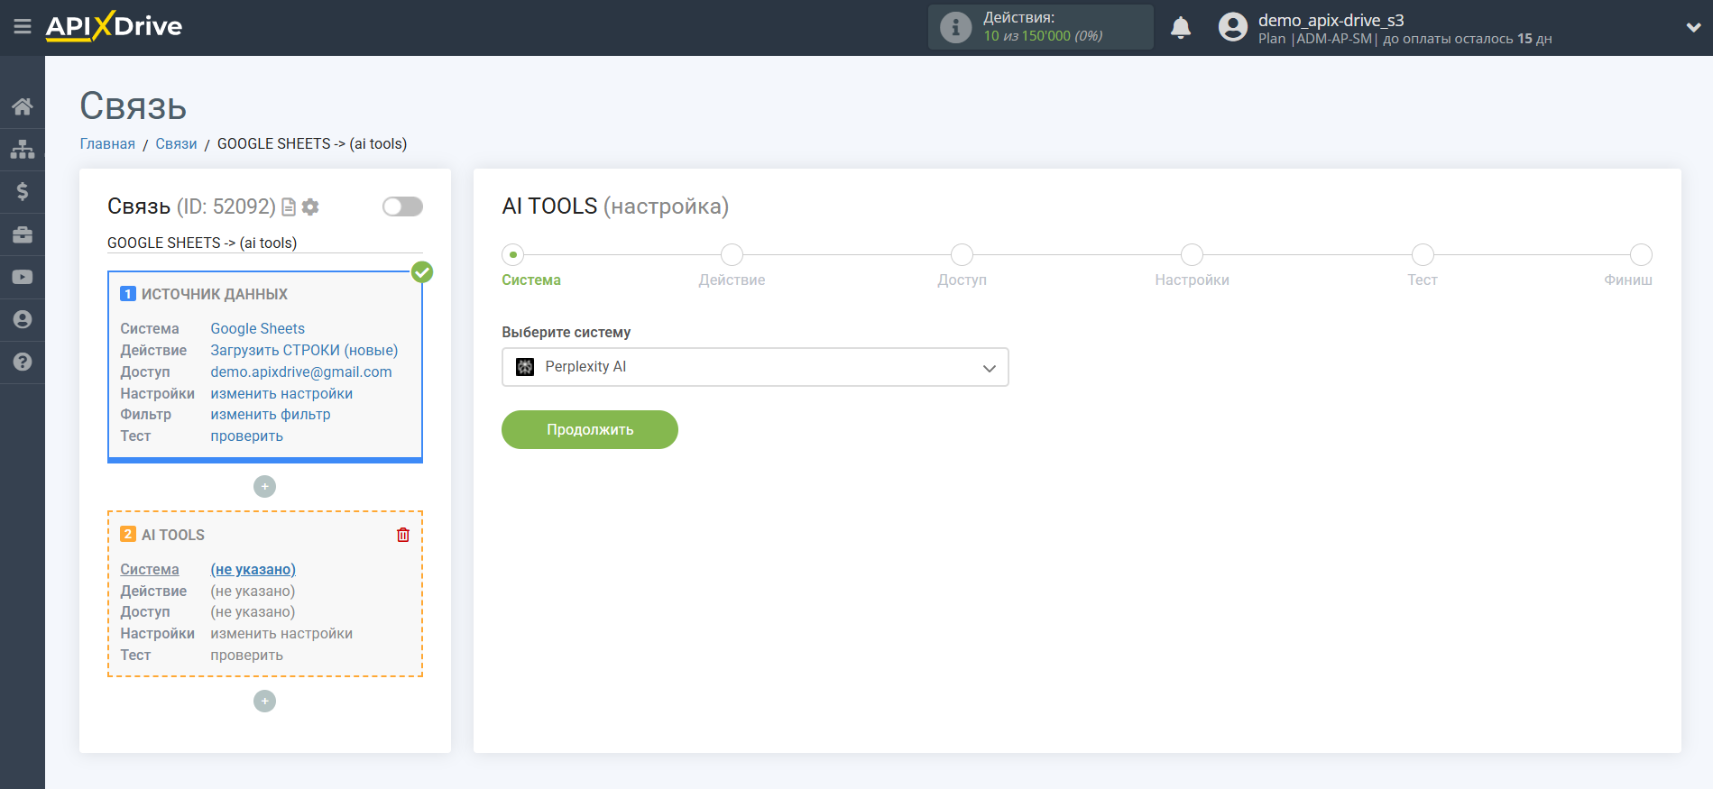Open the actions info icon
The height and width of the screenshot is (789, 1713).
[x=955, y=27]
